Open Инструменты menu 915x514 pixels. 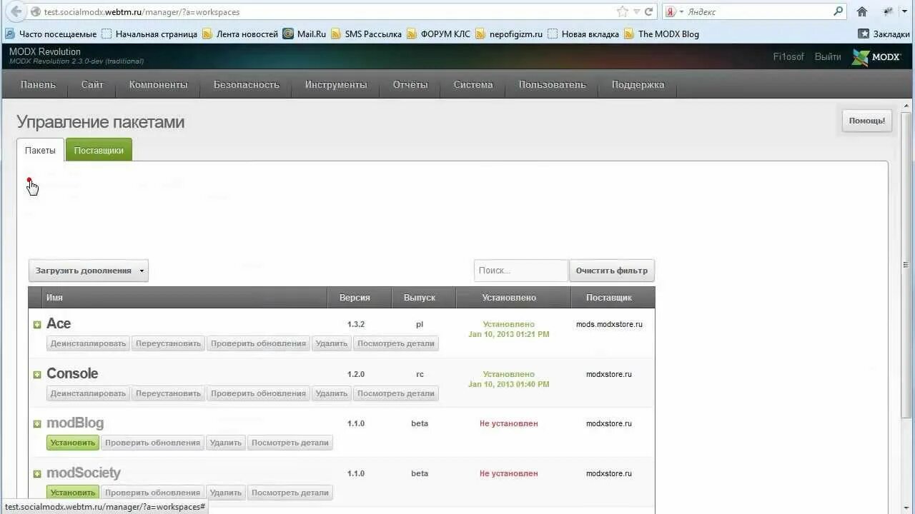point(336,84)
